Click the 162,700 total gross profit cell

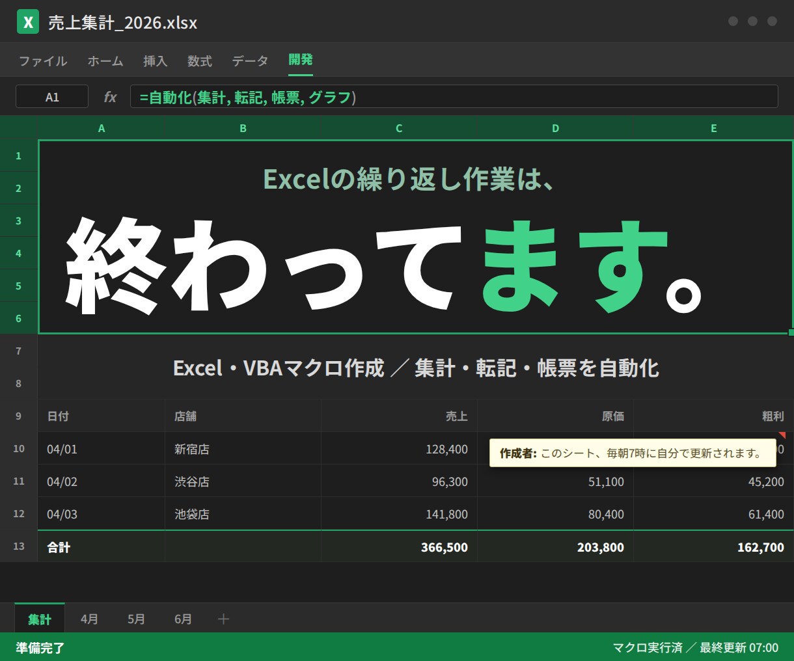click(713, 546)
